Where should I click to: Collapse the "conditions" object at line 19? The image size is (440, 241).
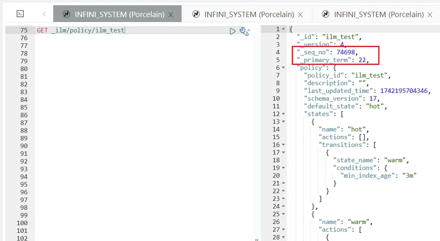tap(284, 168)
